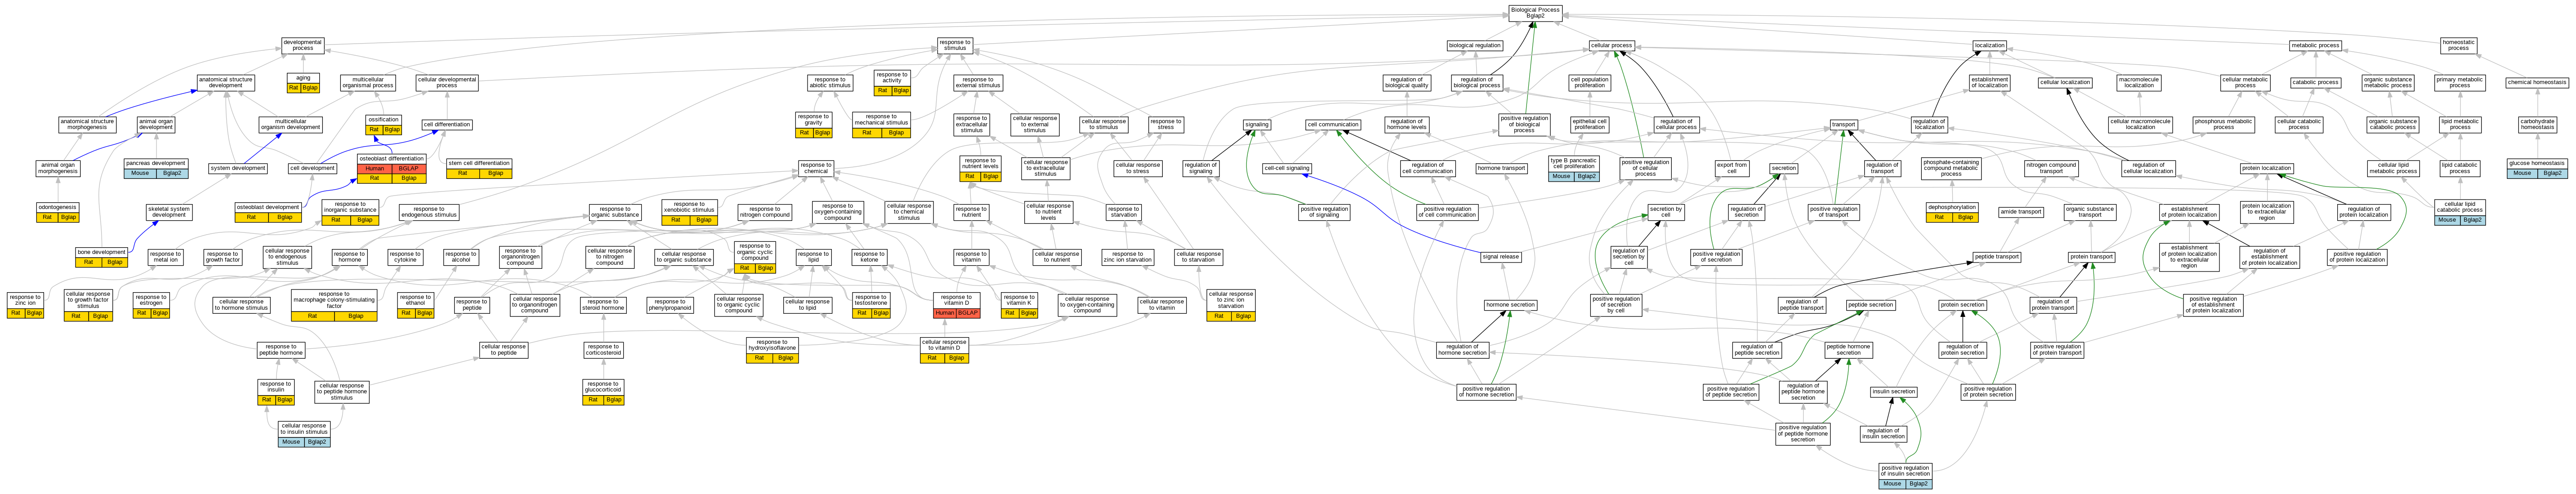Select the 'hormone secretion' node
The width and height of the screenshot is (2576, 494).
1510,305
